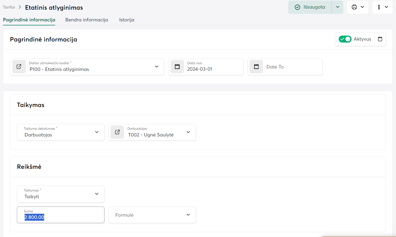The image size is (396, 237).
Task: Open the Data nuo calendar picker
Action: (x=177, y=67)
